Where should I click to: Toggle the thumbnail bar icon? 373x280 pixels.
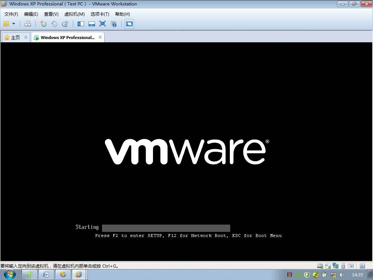91,24
